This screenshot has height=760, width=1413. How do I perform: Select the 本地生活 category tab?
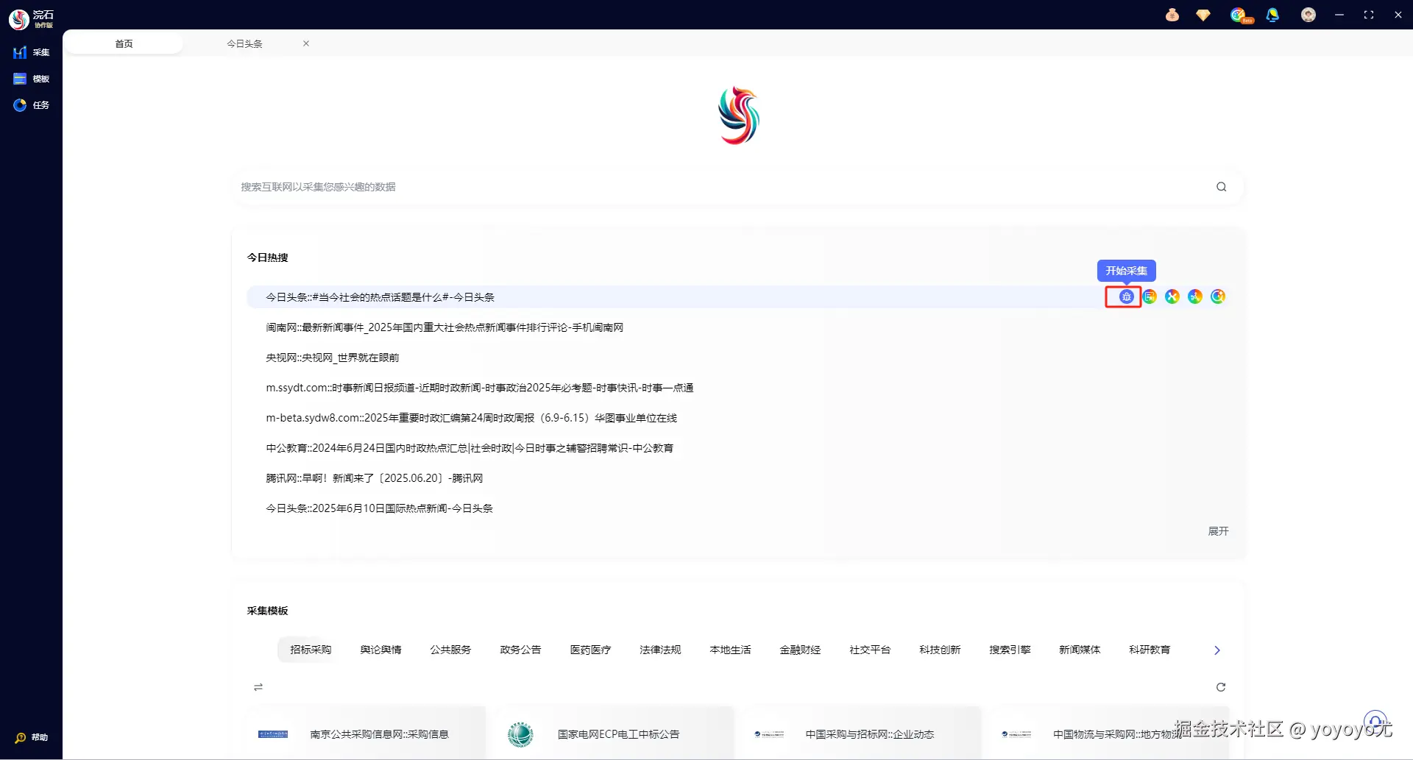point(730,650)
